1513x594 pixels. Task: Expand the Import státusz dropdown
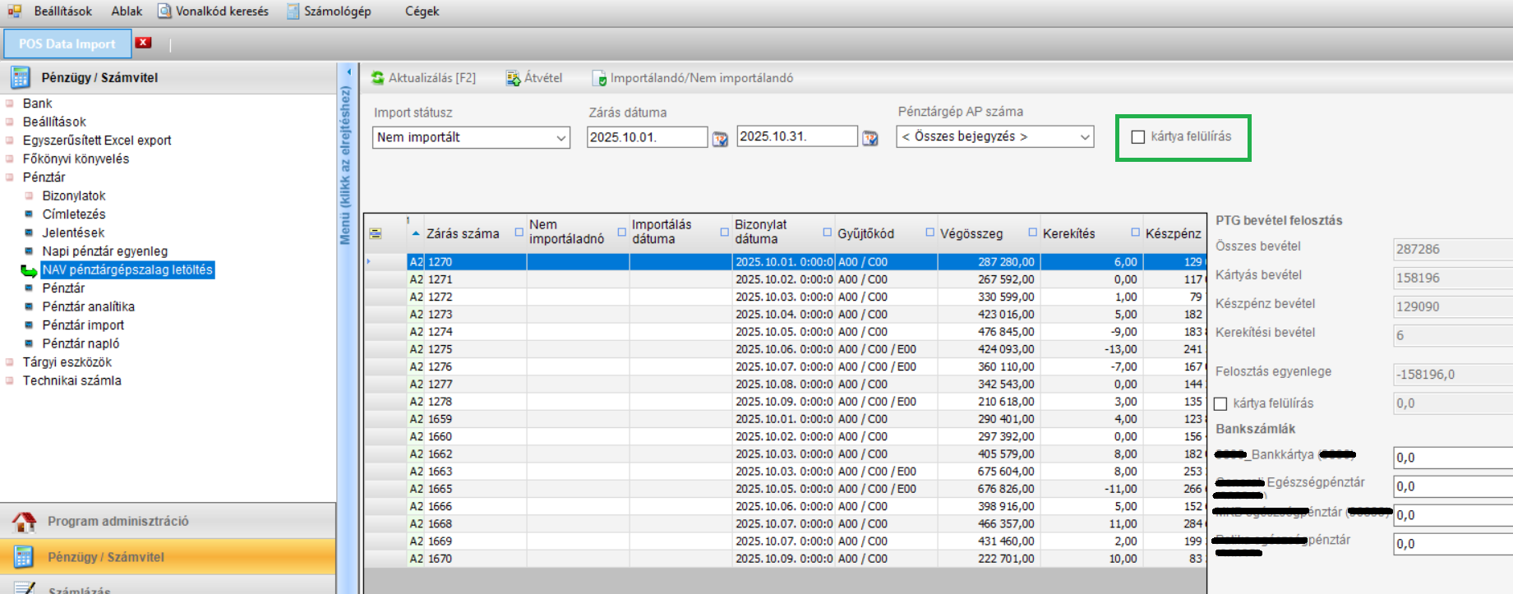click(x=561, y=138)
